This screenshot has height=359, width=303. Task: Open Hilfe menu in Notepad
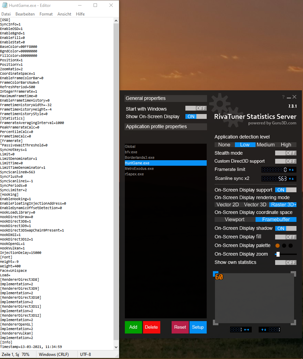80,14
